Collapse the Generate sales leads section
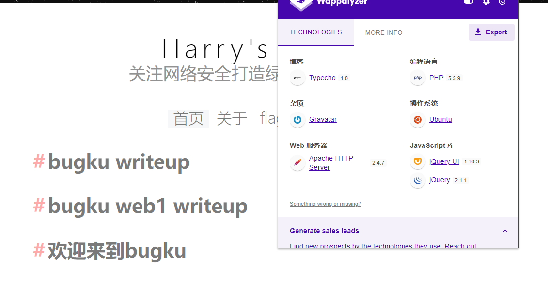 click(x=505, y=231)
